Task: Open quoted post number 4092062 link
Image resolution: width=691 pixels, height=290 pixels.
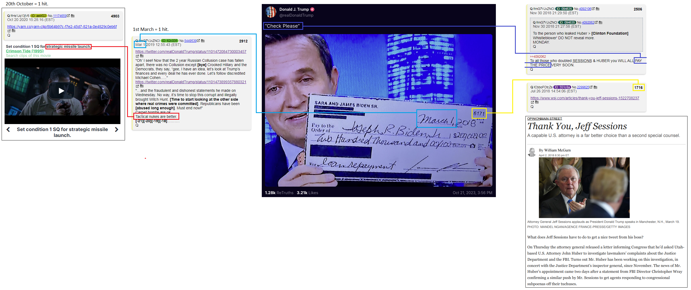Action: pyautogui.click(x=588, y=23)
